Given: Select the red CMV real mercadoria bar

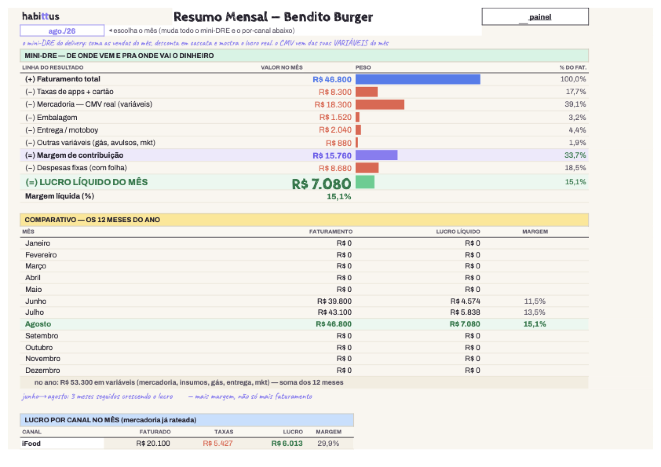Looking at the screenshot, I should tap(380, 105).
